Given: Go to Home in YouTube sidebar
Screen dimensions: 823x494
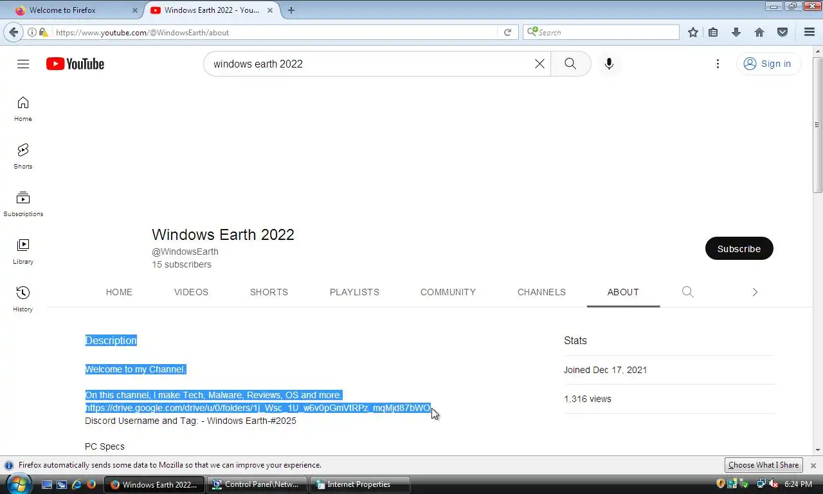Looking at the screenshot, I should click(x=23, y=109).
